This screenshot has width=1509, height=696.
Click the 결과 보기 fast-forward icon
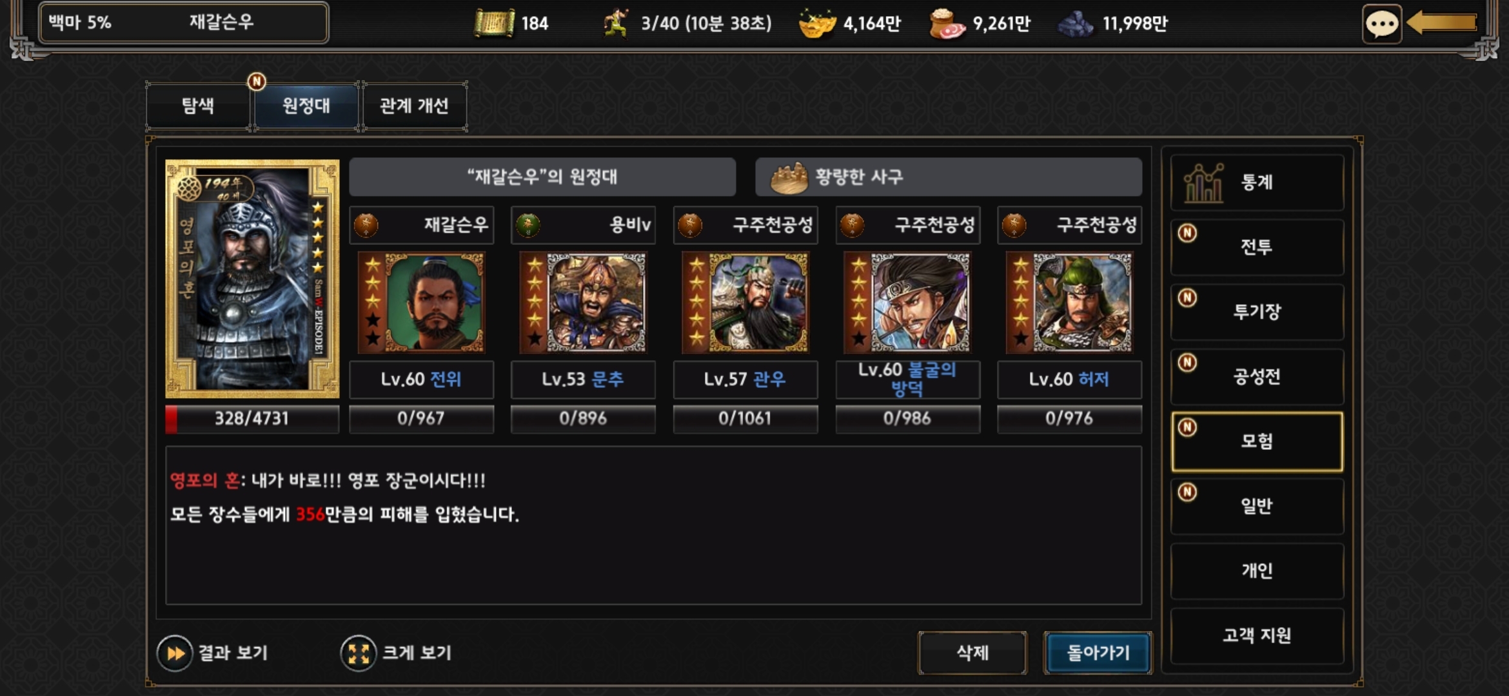[175, 653]
